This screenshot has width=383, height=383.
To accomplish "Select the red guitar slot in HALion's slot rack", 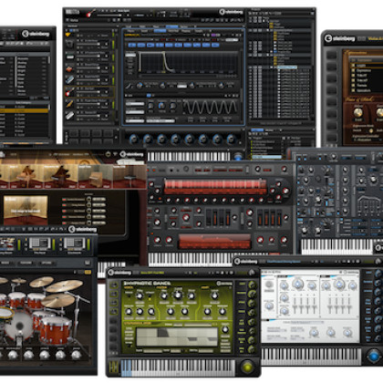I will (69, 92).
